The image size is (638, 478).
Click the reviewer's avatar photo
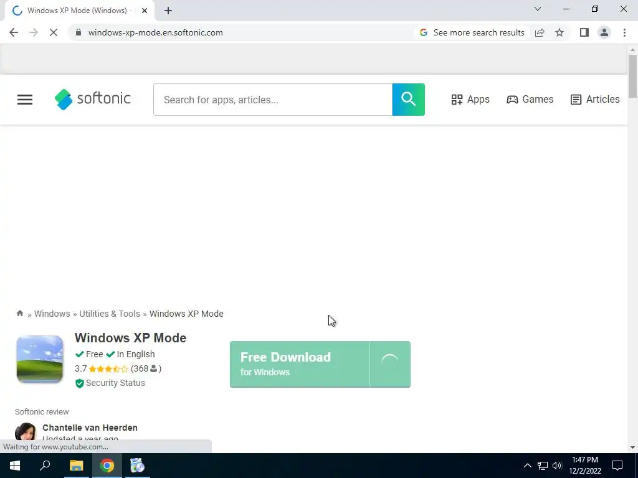(x=26, y=433)
